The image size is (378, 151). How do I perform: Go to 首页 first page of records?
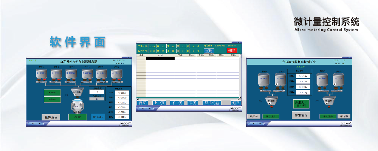pyautogui.click(x=143, y=103)
